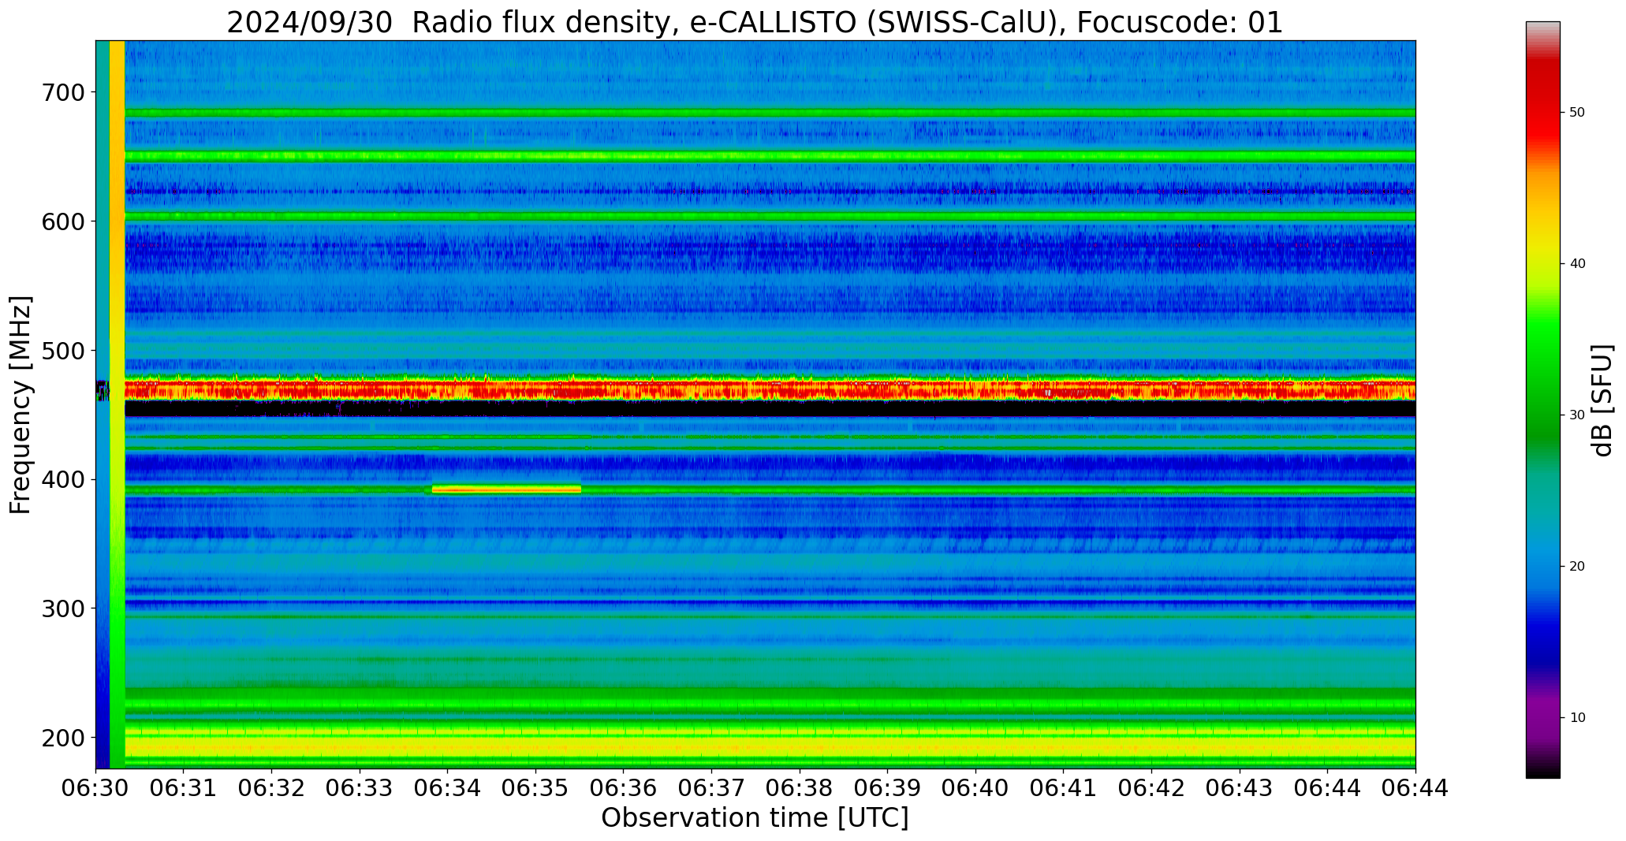Click the 06:37 time tick label
This screenshot has width=1626, height=841.
pyautogui.click(x=712, y=788)
